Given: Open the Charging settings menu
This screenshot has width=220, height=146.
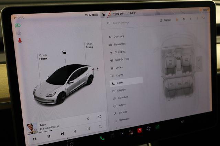Looking at the screenshot, I should (x=118, y=52).
